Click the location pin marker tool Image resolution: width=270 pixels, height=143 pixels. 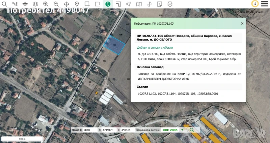tap(77, 4)
